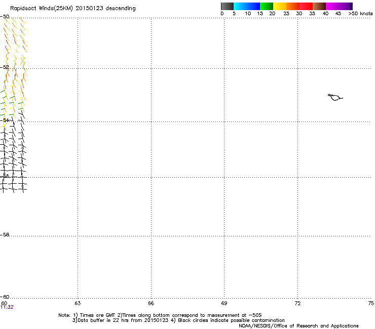Viewport: 375px width, 329px height.
Task: Pick the red 30-35 knots legend swatch
Action: 306,6
